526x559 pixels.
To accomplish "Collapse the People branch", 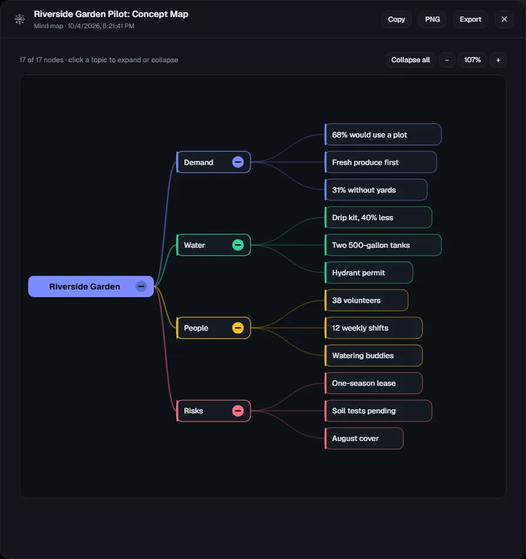I will tap(238, 328).
